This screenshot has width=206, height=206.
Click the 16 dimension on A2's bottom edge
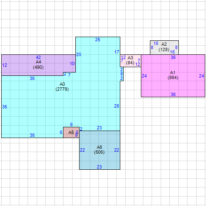(172, 52)
